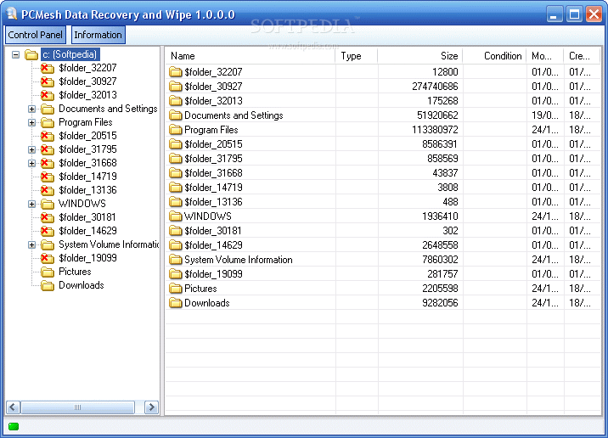Screen dimensions: 608x438
Task: Sort list by Name column header
Action: [251, 56]
